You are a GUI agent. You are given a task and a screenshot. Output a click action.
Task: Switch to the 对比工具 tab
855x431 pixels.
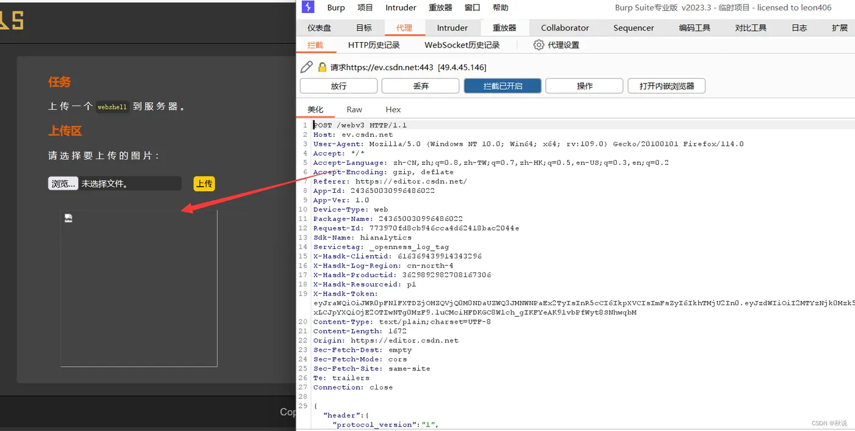coord(751,28)
